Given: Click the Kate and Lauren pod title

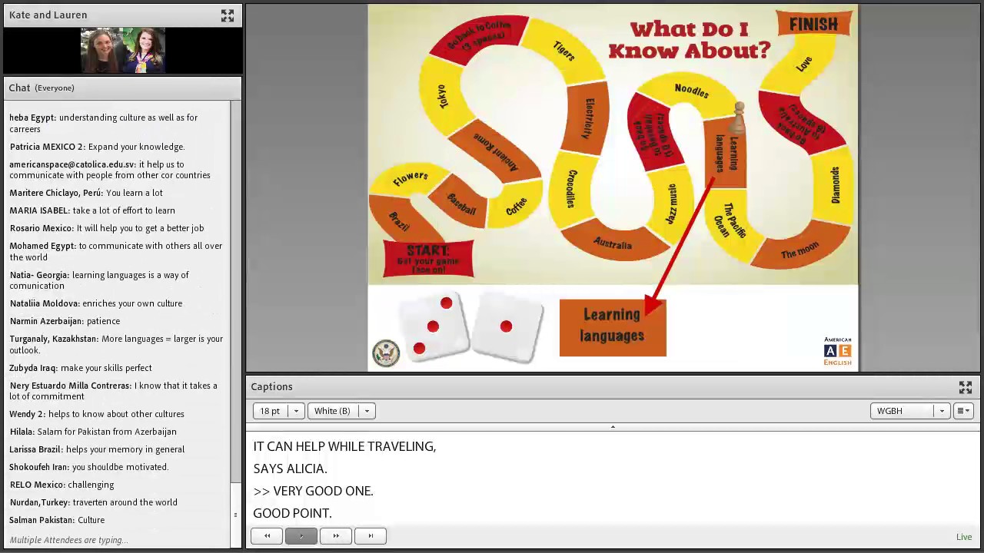Looking at the screenshot, I should pos(48,15).
